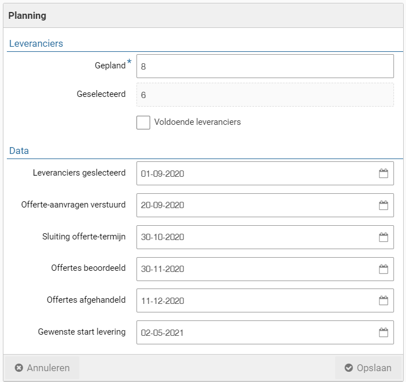
Task: Save the planning with Opslaan
Action: [x=368, y=368]
